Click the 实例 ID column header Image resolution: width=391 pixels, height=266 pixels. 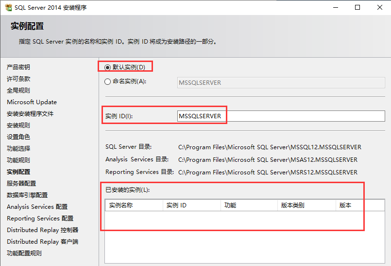pyautogui.click(x=192, y=205)
